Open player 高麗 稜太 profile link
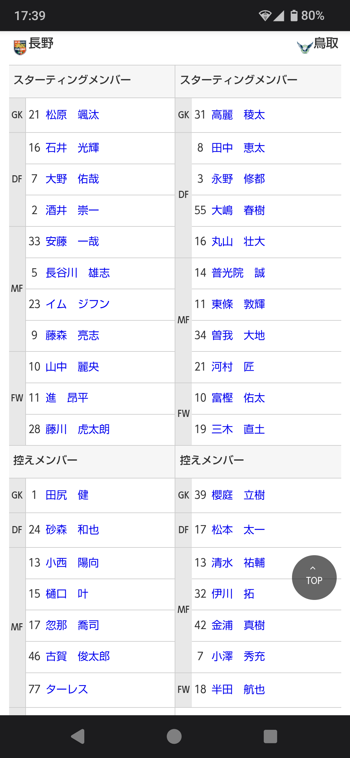 238,115
